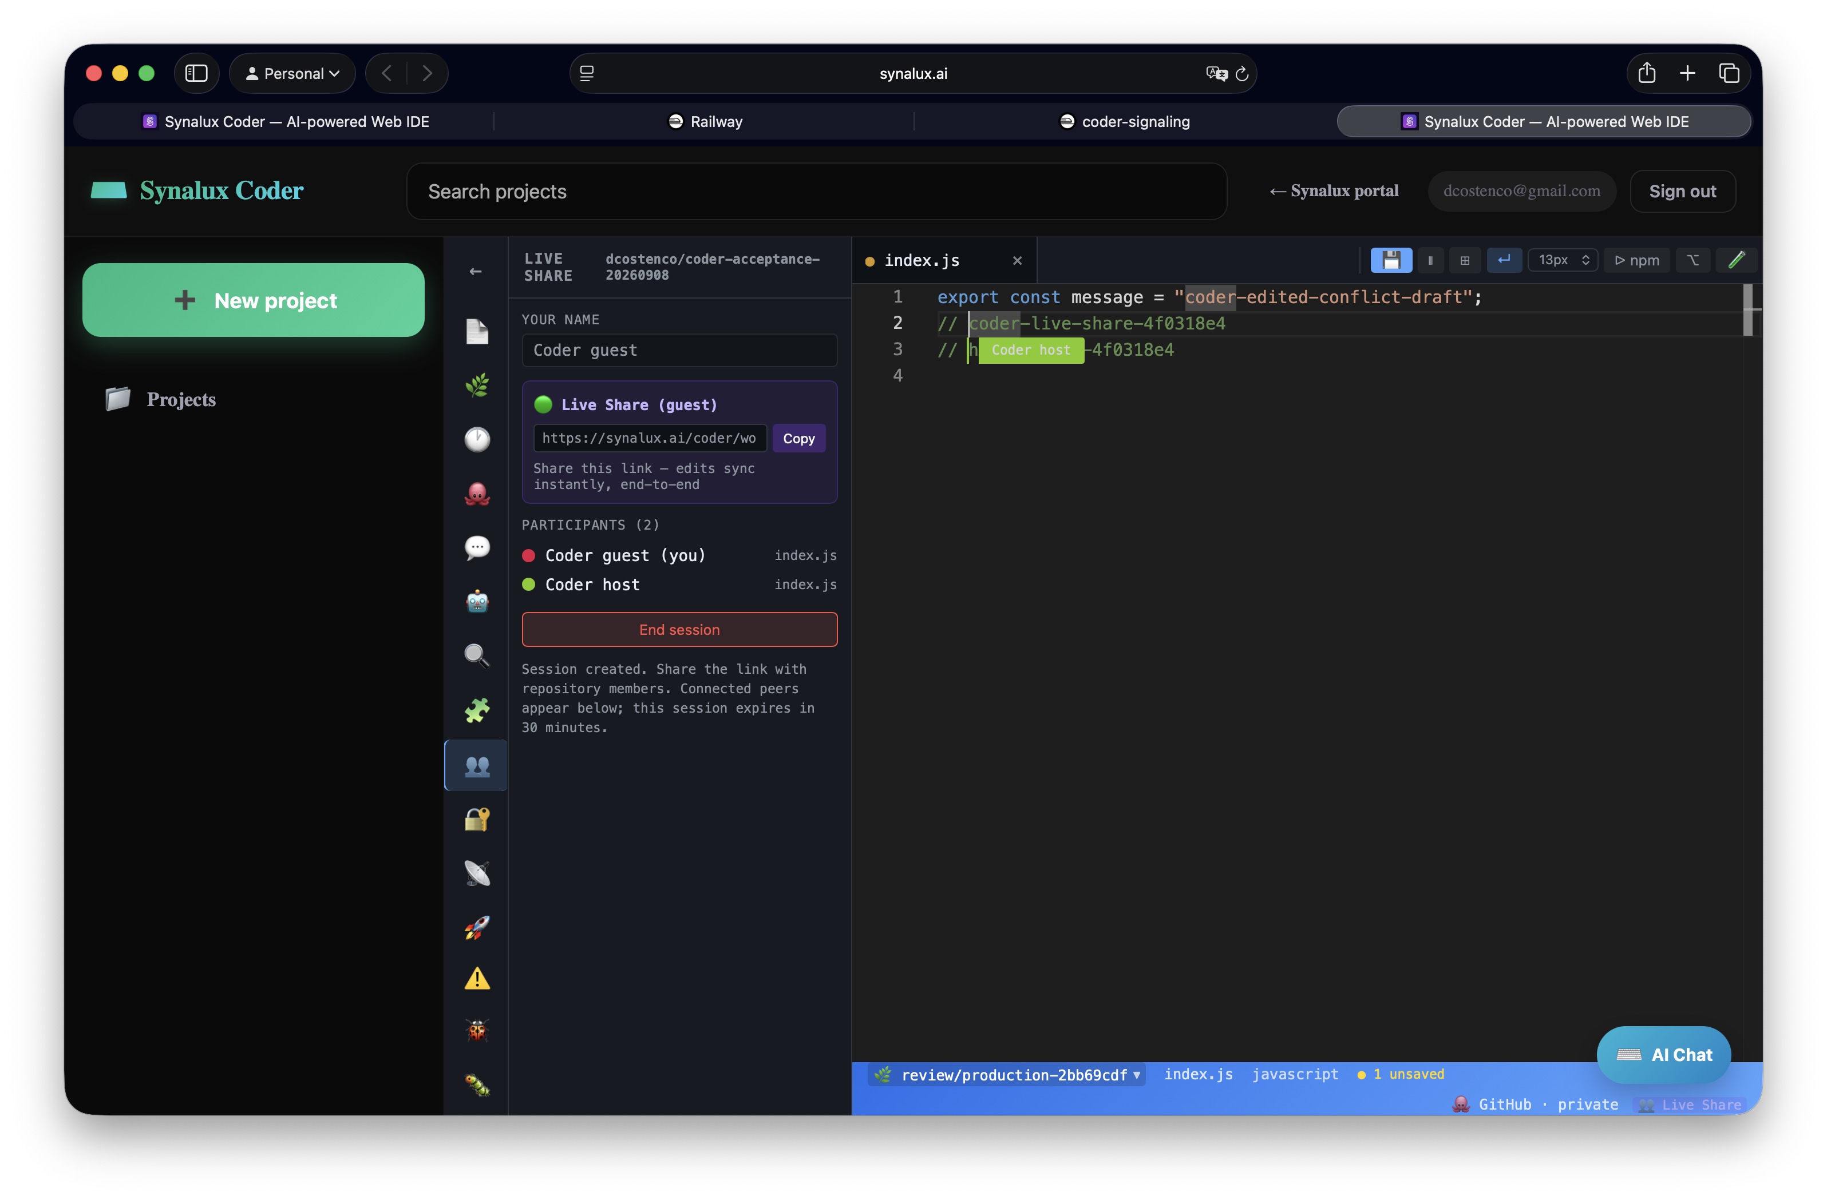Screen dimensions: 1827x1200
Task: Select participant 'Coder host'
Action: click(x=679, y=585)
